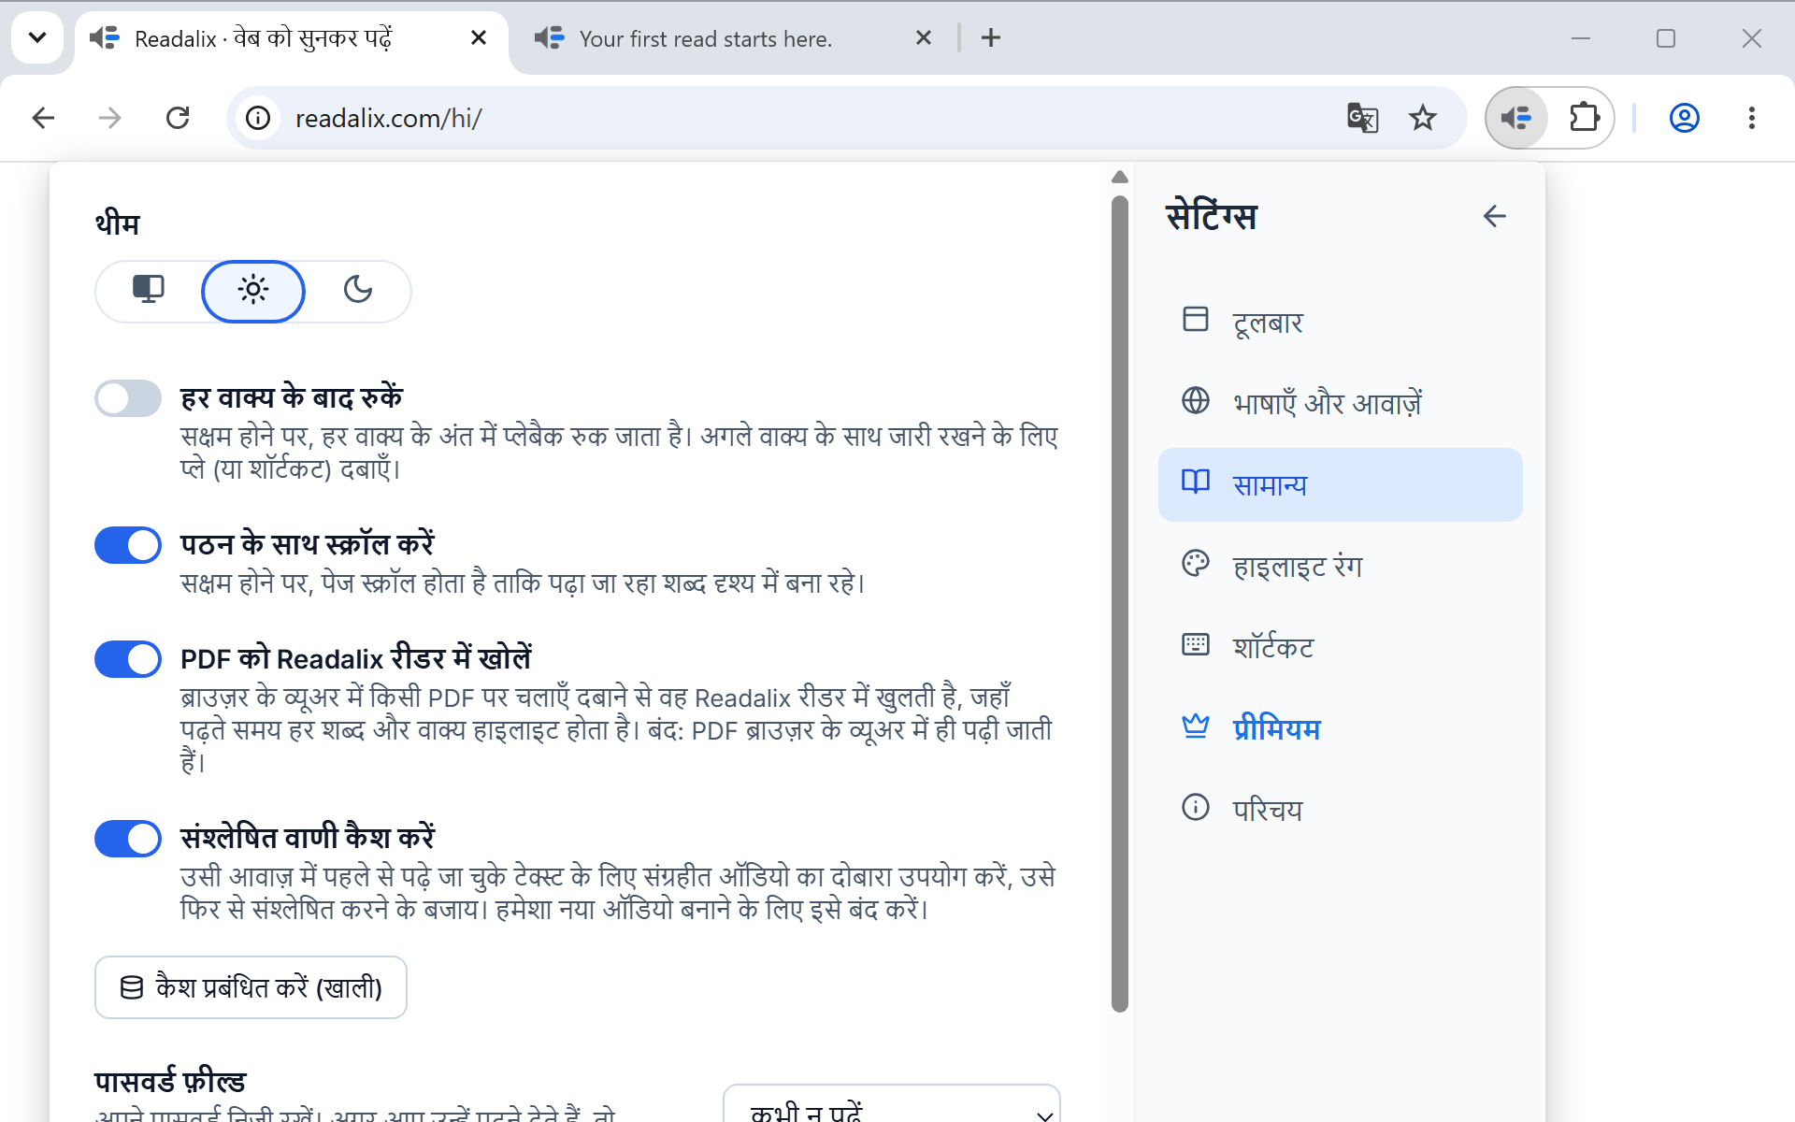The image size is (1795, 1122).
Task: Click the address bar URL readalix.com/hi/
Action: pos(388,119)
